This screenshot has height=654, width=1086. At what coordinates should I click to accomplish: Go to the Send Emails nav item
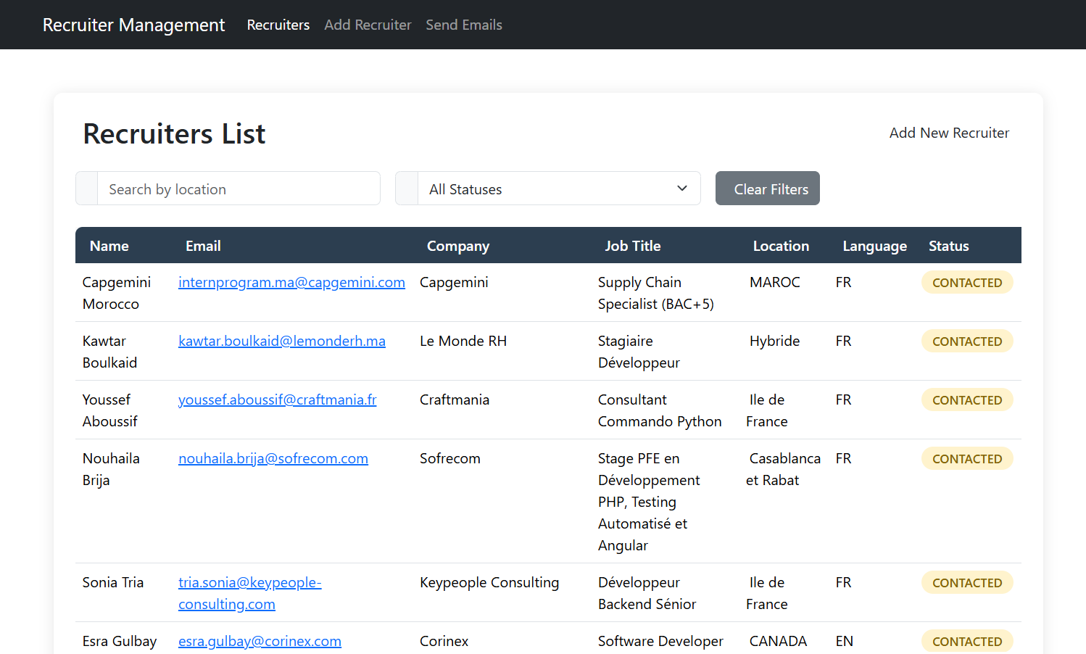click(464, 25)
